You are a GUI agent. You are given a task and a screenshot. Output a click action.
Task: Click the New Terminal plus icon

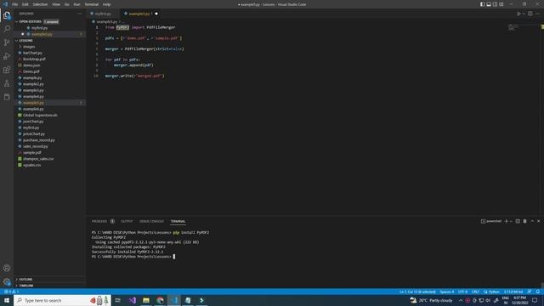(507, 221)
